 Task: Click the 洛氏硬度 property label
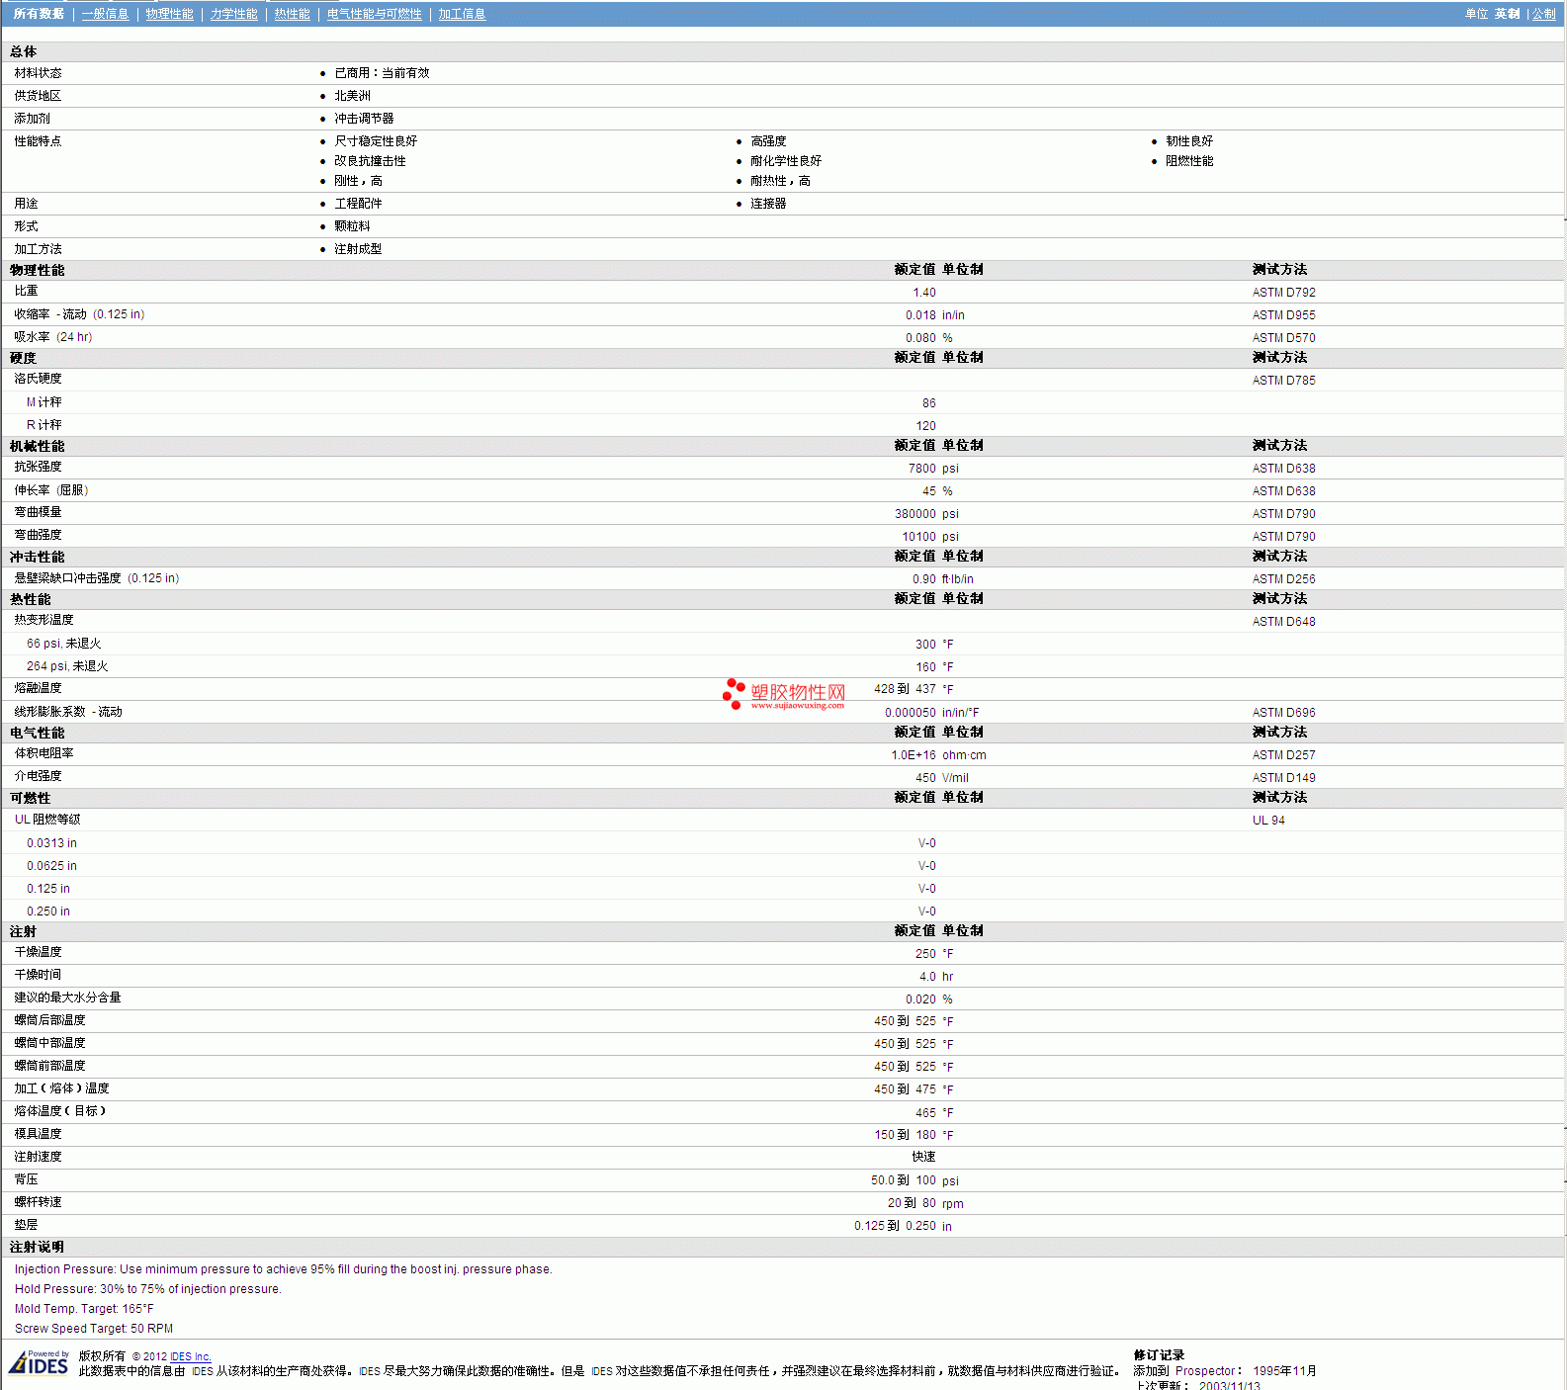[38, 379]
